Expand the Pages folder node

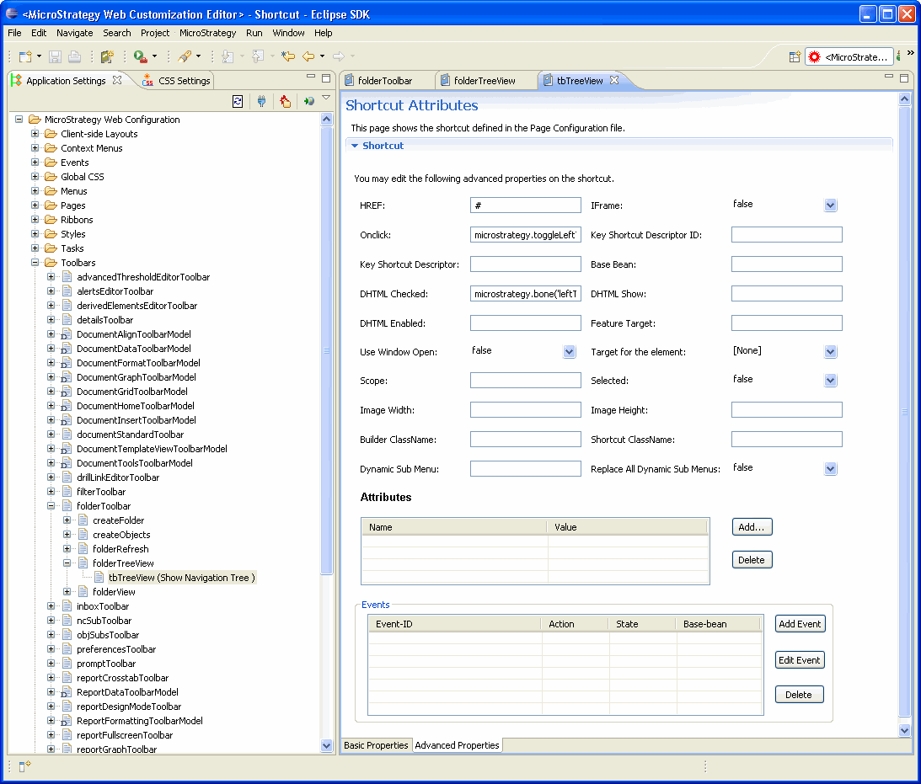tap(35, 205)
